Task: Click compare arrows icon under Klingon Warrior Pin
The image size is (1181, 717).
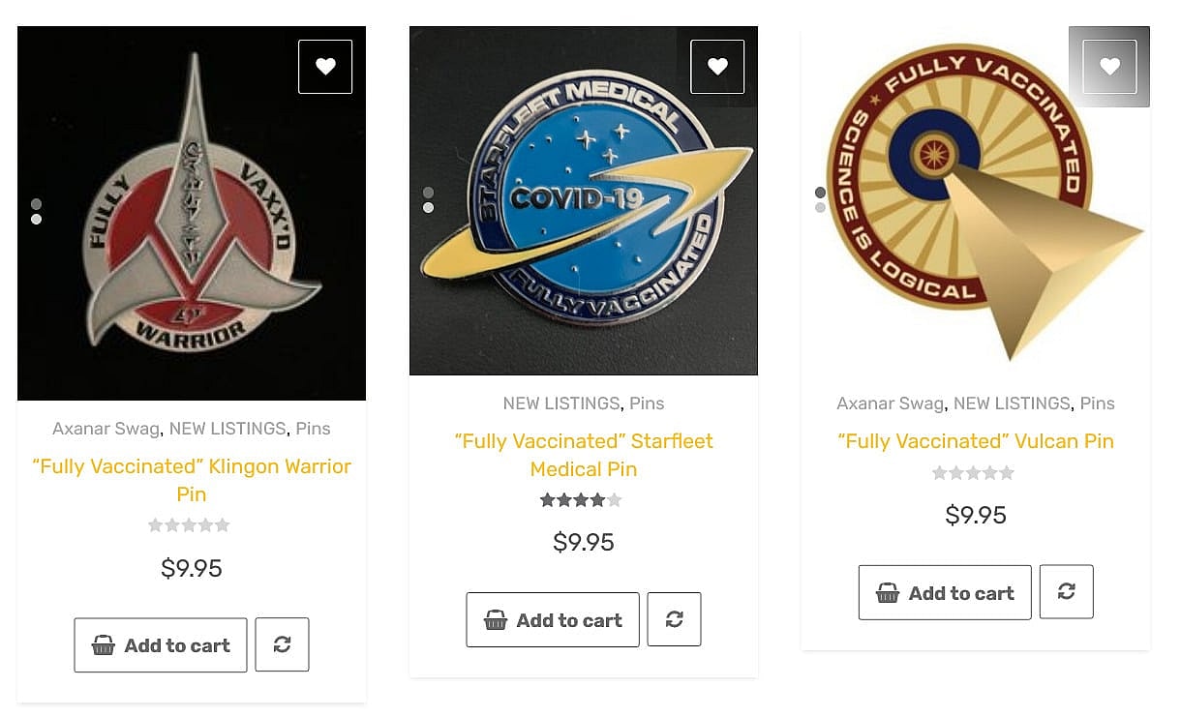Action: (282, 644)
